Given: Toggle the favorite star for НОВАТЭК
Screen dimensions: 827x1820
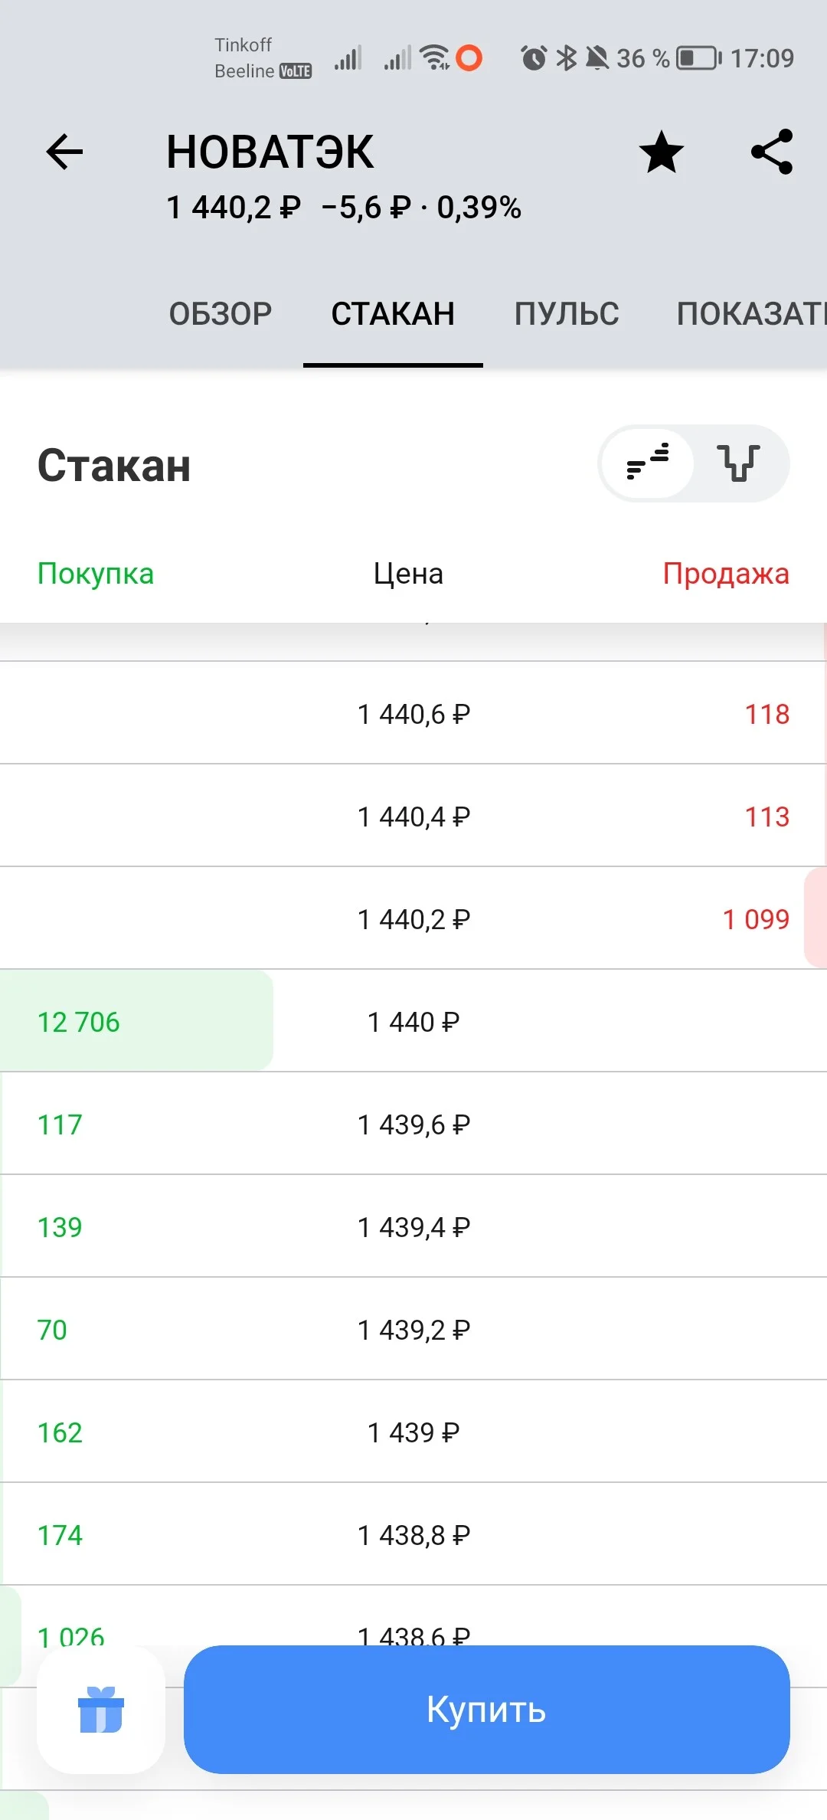Looking at the screenshot, I should click(x=661, y=152).
